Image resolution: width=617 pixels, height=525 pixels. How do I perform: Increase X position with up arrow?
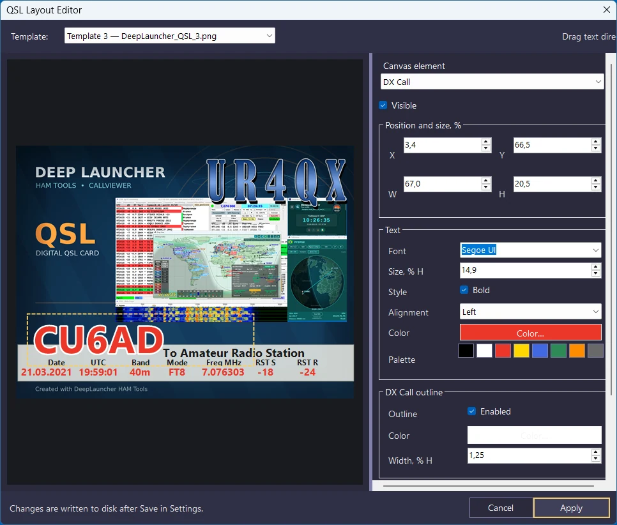point(486,142)
